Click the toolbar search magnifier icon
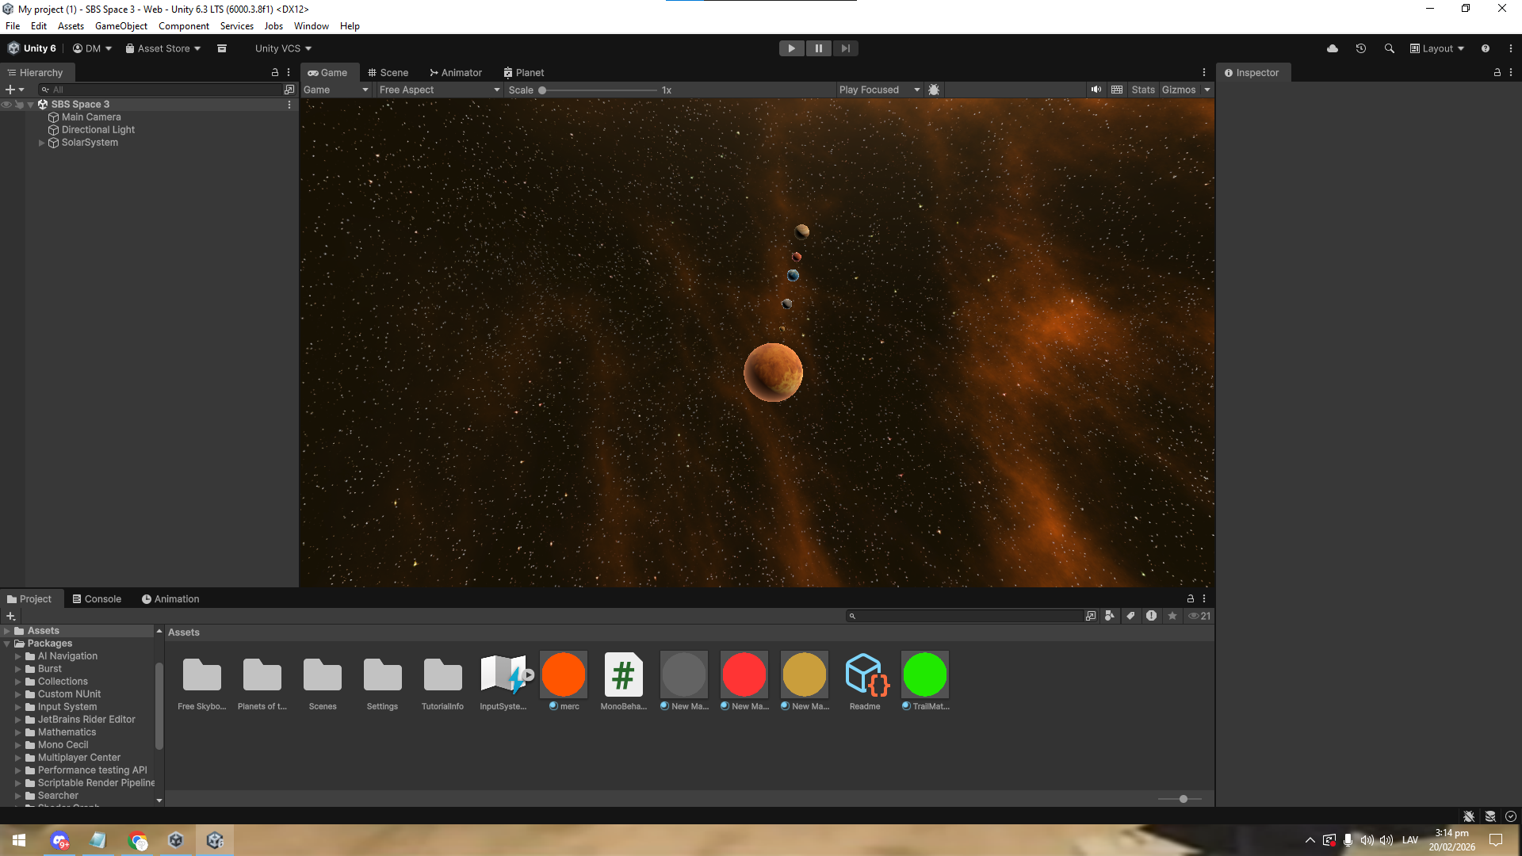 point(1389,48)
